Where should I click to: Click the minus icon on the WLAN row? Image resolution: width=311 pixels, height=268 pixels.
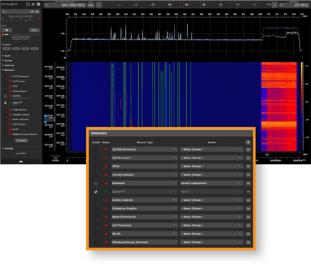click(248, 234)
